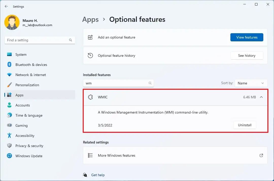
Task: Uninstall the WMIC feature
Action: pos(245,125)
